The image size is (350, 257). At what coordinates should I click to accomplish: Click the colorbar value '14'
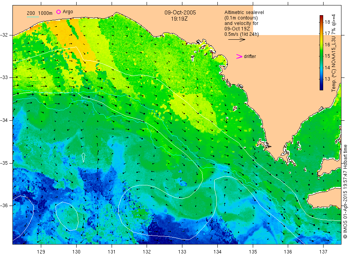click(x=327, y=67)
